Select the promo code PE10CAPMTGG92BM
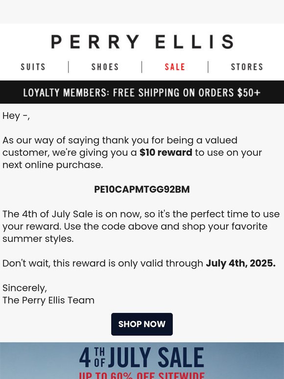The height and width of the screenshot is (379, 284). [142, 189]
